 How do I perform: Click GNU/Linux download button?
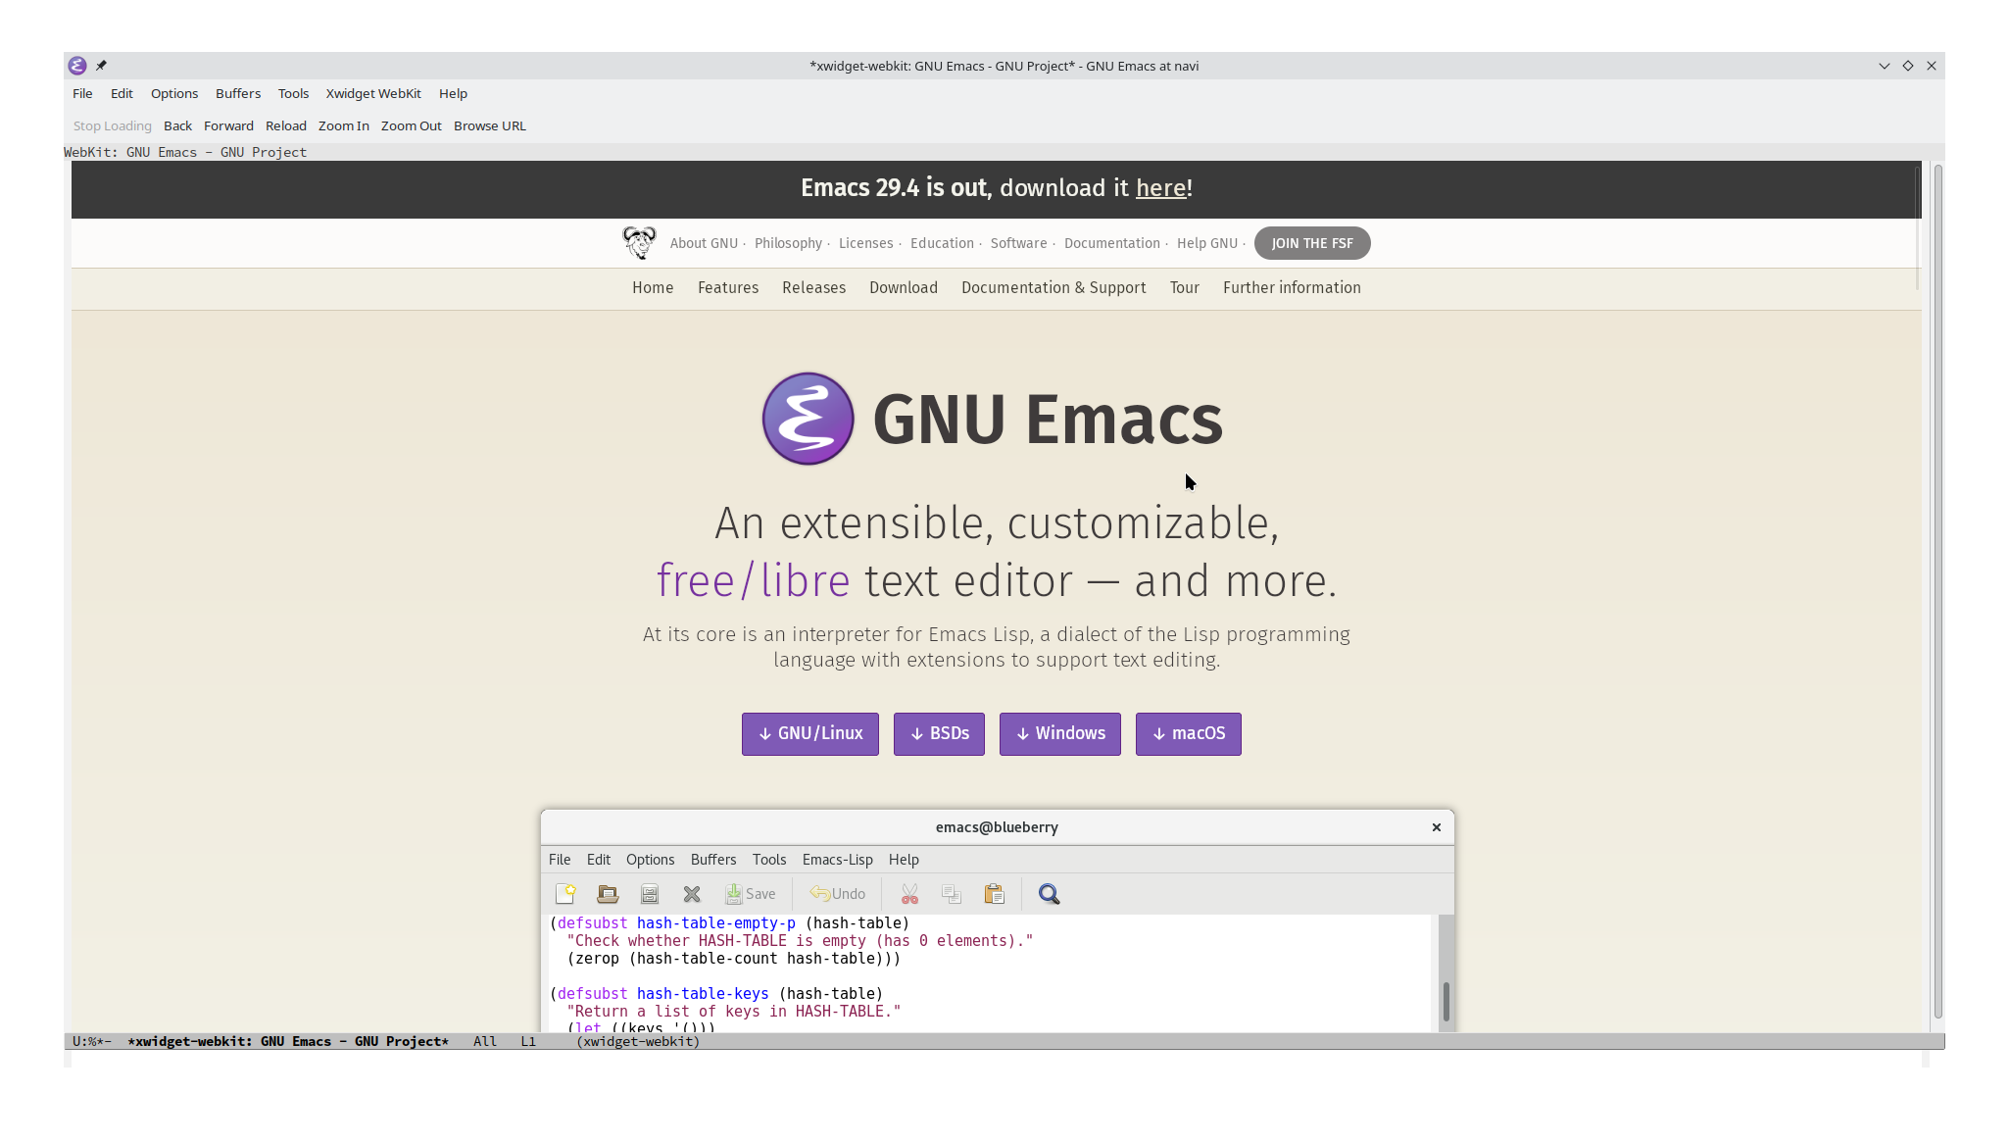point(810,733)
